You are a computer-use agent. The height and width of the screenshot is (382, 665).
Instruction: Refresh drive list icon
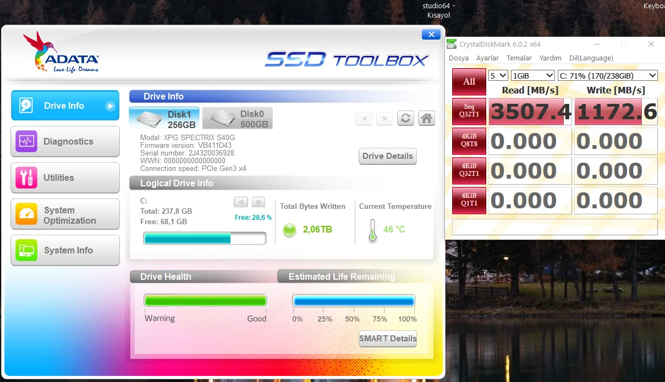click(x=405, y=118)
